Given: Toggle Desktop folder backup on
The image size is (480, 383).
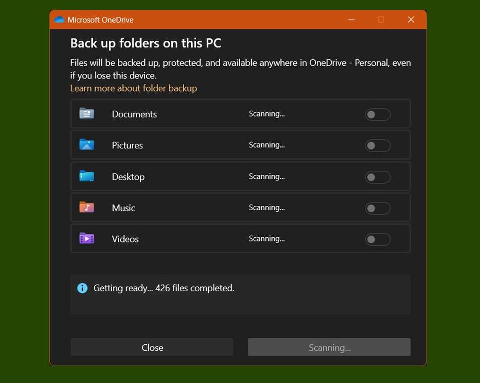Looking at the screenshot, I should pyautogui.click(x=378, y=177).
